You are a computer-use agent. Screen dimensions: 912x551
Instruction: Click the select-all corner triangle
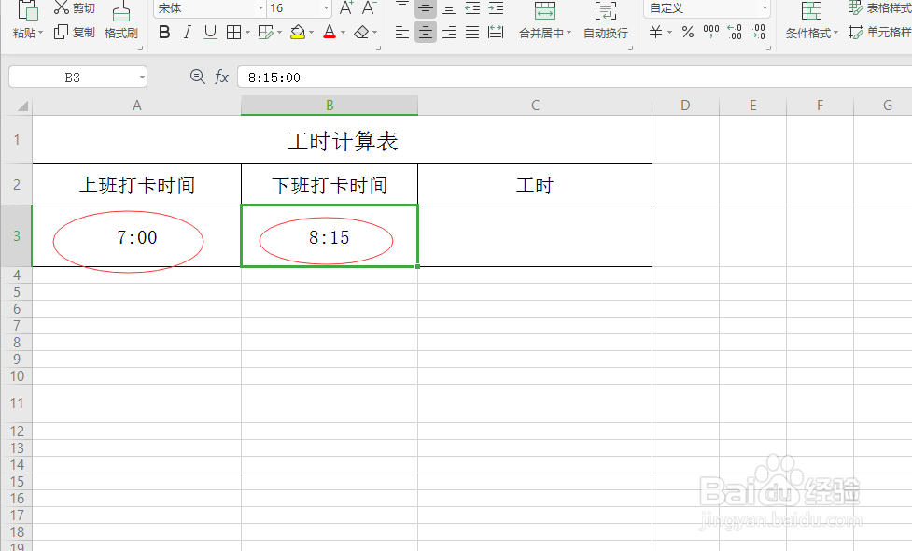tap(22, 106)
